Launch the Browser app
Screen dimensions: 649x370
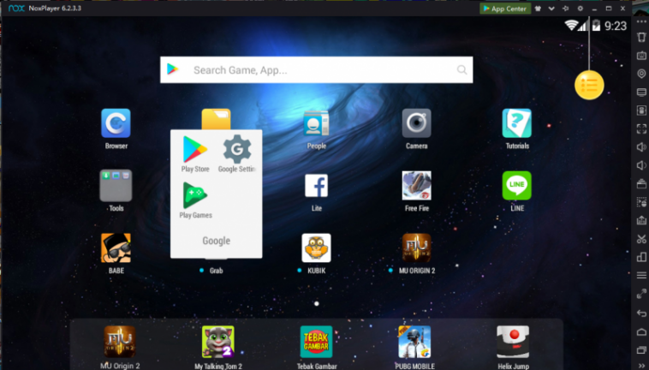(116, 123)
